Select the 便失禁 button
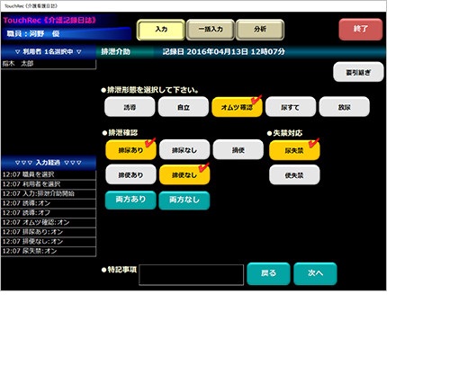The image size is (459, 383). pyautogui.click(x=294, y=174)
